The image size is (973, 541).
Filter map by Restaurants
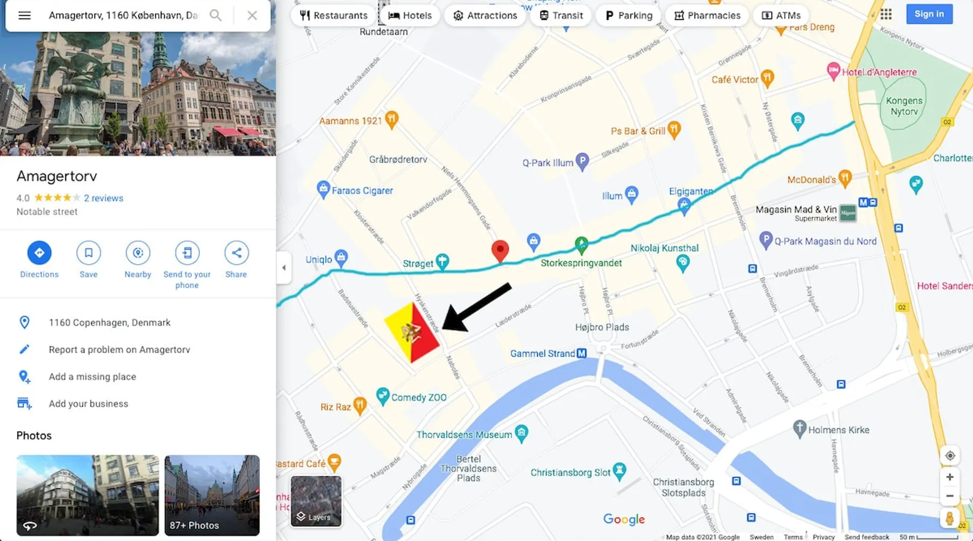tap(334, 15)
